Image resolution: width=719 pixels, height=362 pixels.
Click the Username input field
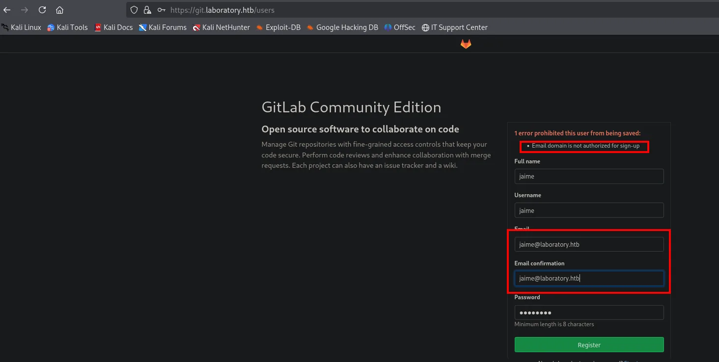coord(589,210)
